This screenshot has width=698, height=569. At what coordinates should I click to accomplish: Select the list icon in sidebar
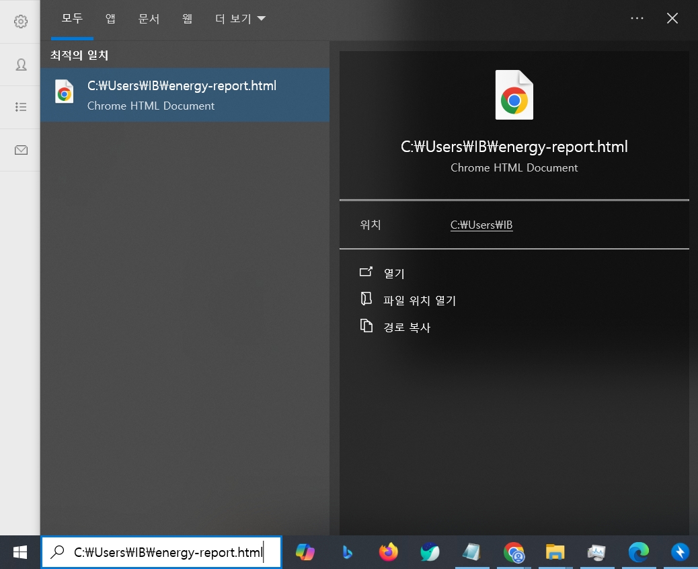coord(21,107)
